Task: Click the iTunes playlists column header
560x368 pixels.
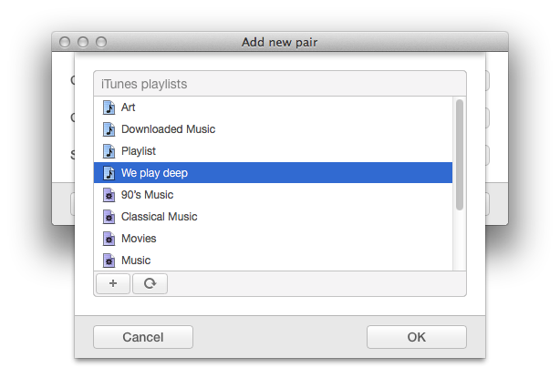Action: (280, 84)
